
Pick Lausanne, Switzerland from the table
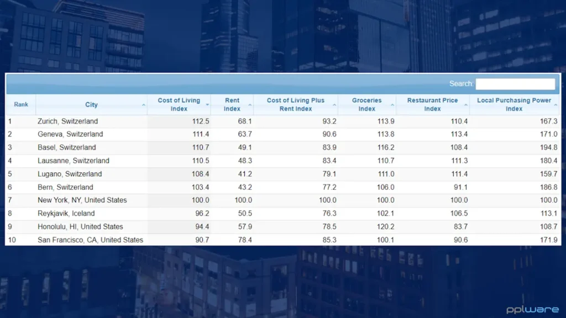tap(73, 161)
